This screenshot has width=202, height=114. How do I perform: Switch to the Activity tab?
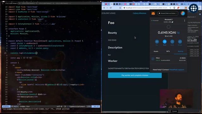tap(181, 51)
